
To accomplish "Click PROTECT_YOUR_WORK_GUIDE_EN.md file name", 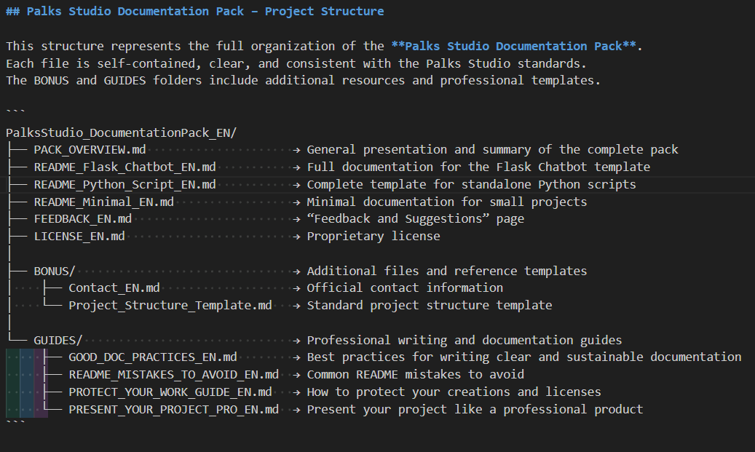I will coord(170,392).
